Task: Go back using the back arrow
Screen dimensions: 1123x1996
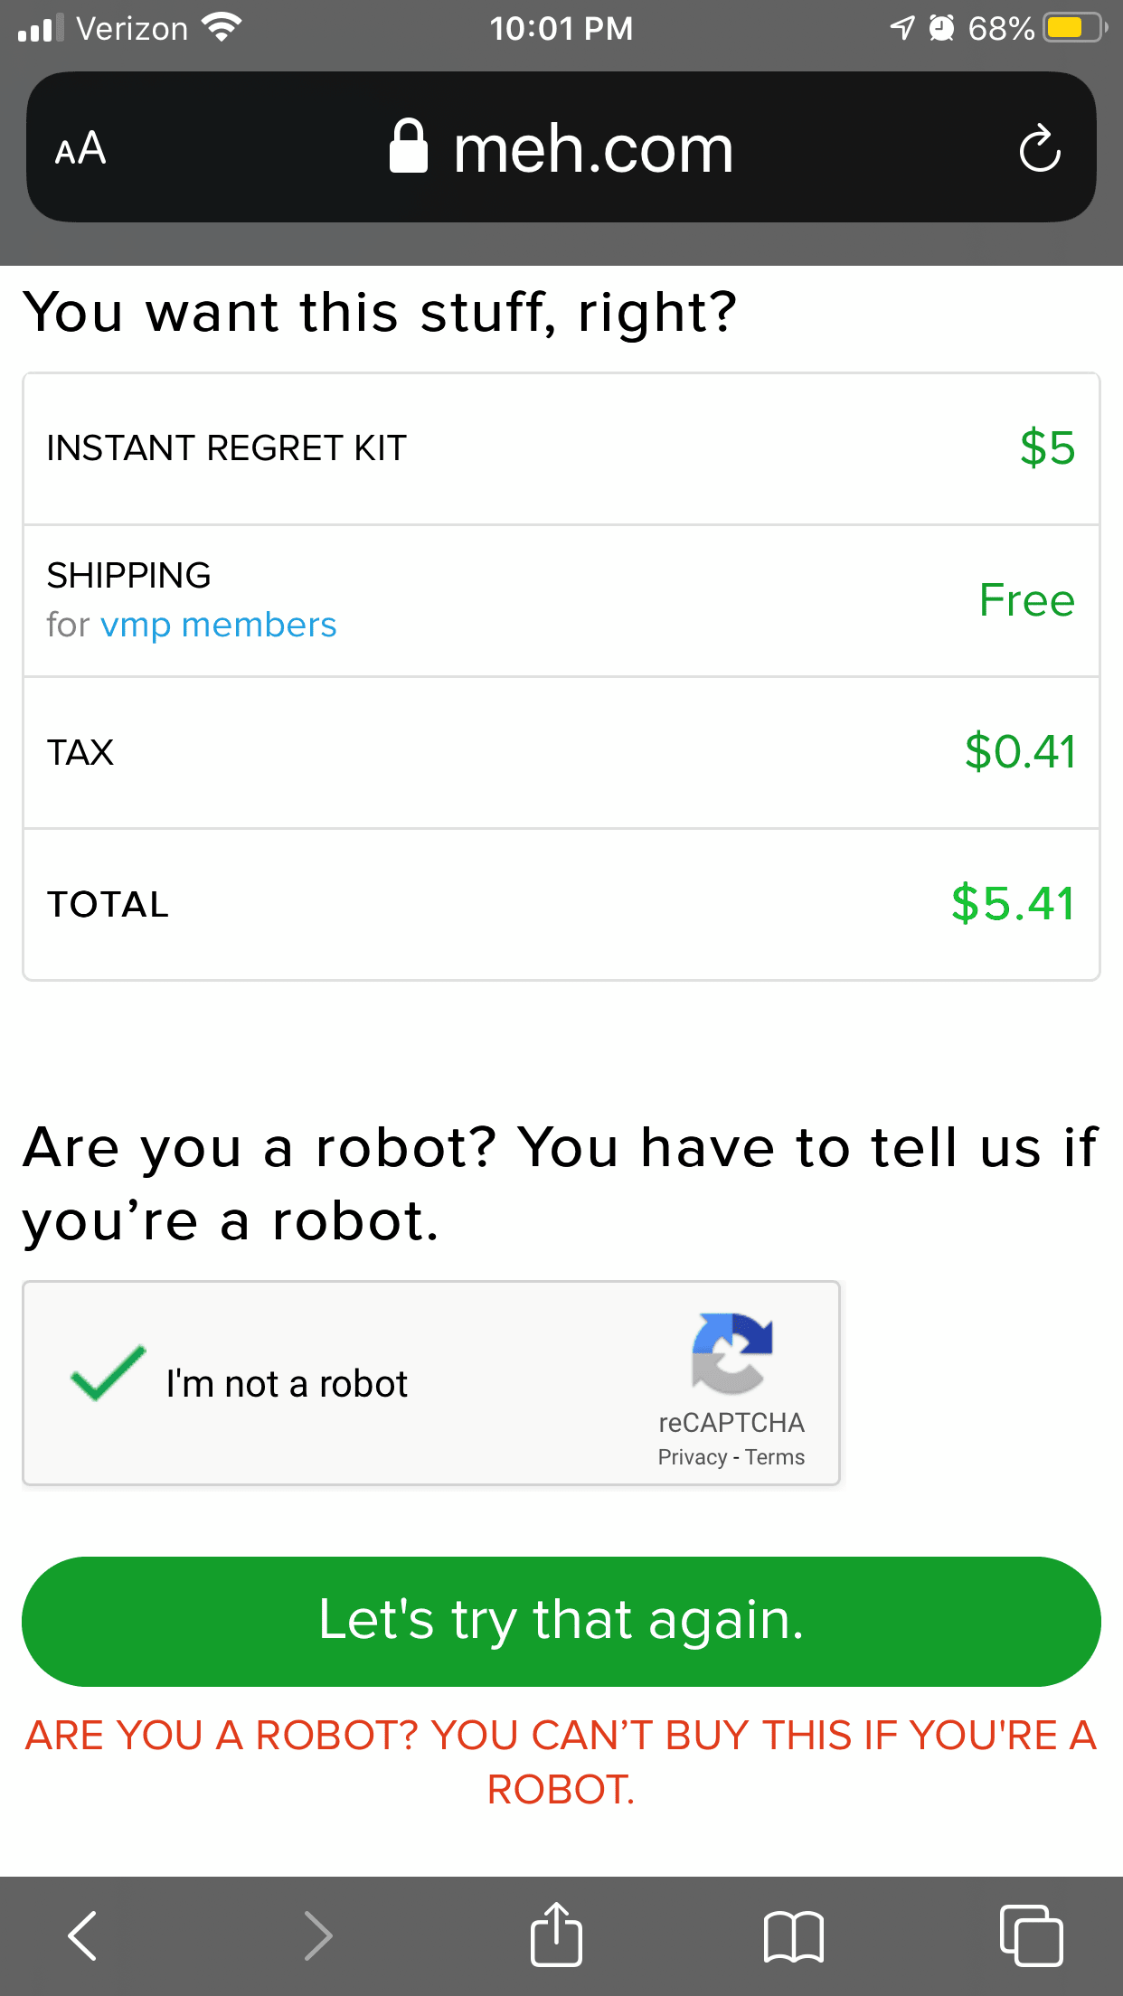Action: coord(82,1935)
